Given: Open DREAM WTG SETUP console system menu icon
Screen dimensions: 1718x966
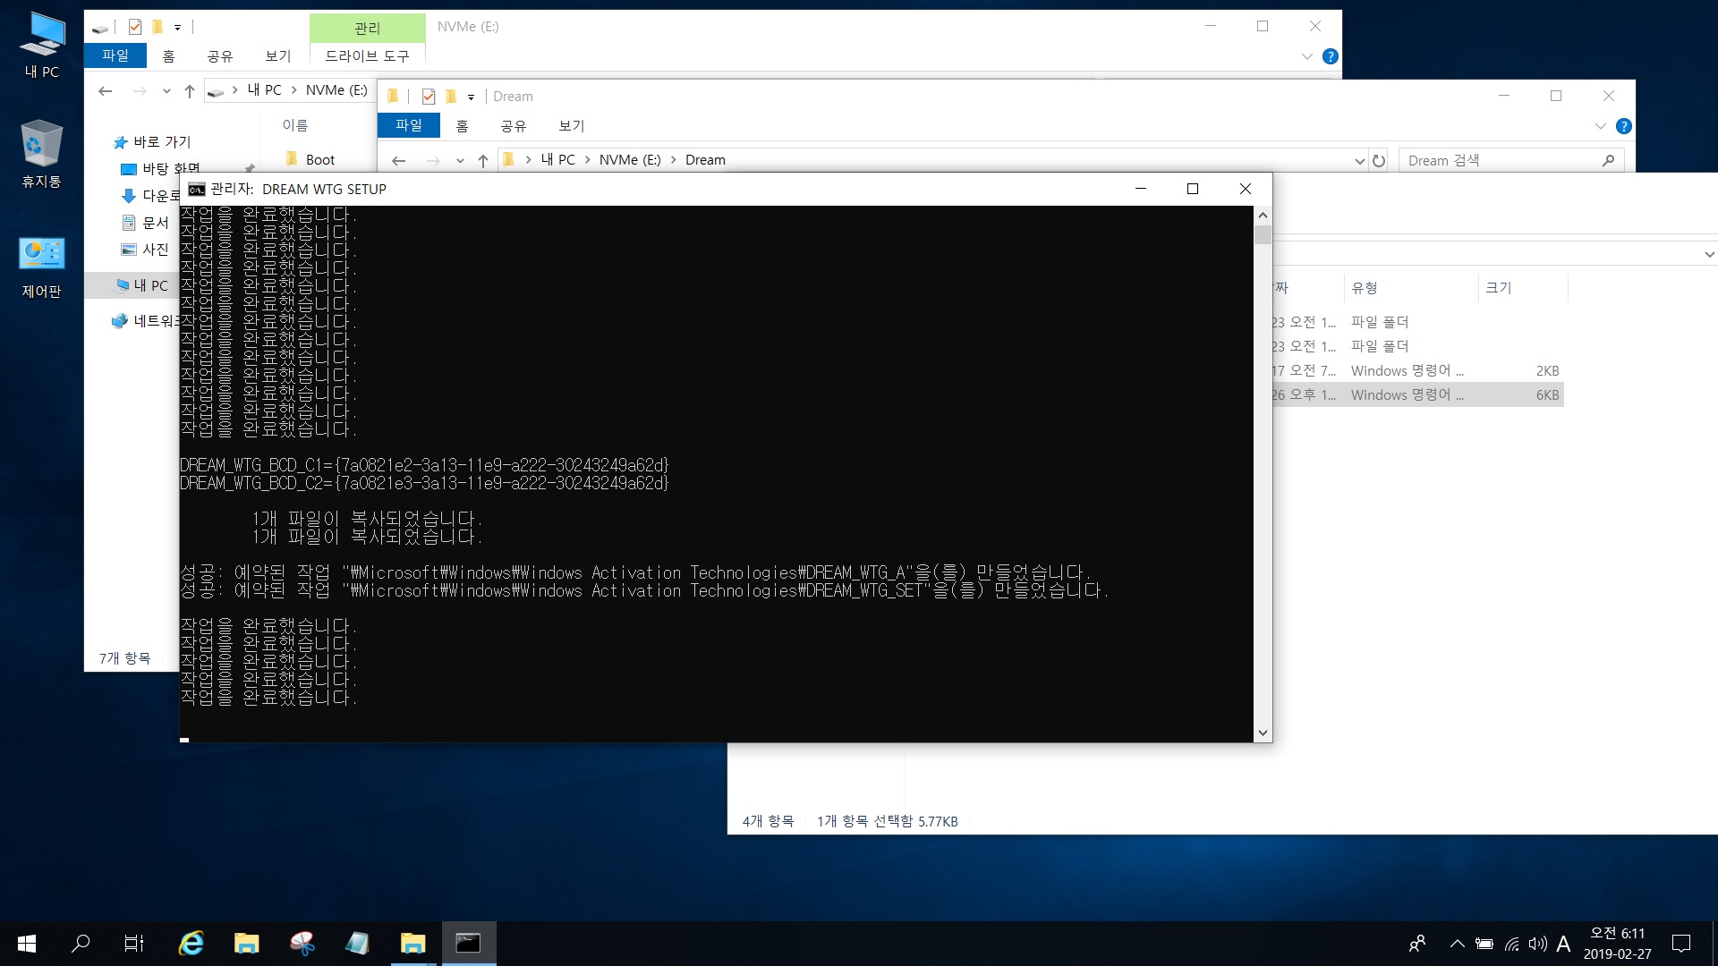Looking at the screenshot, I should 197,189.
